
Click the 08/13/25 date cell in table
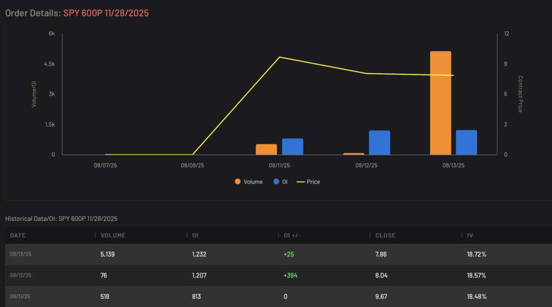[20, 254]
